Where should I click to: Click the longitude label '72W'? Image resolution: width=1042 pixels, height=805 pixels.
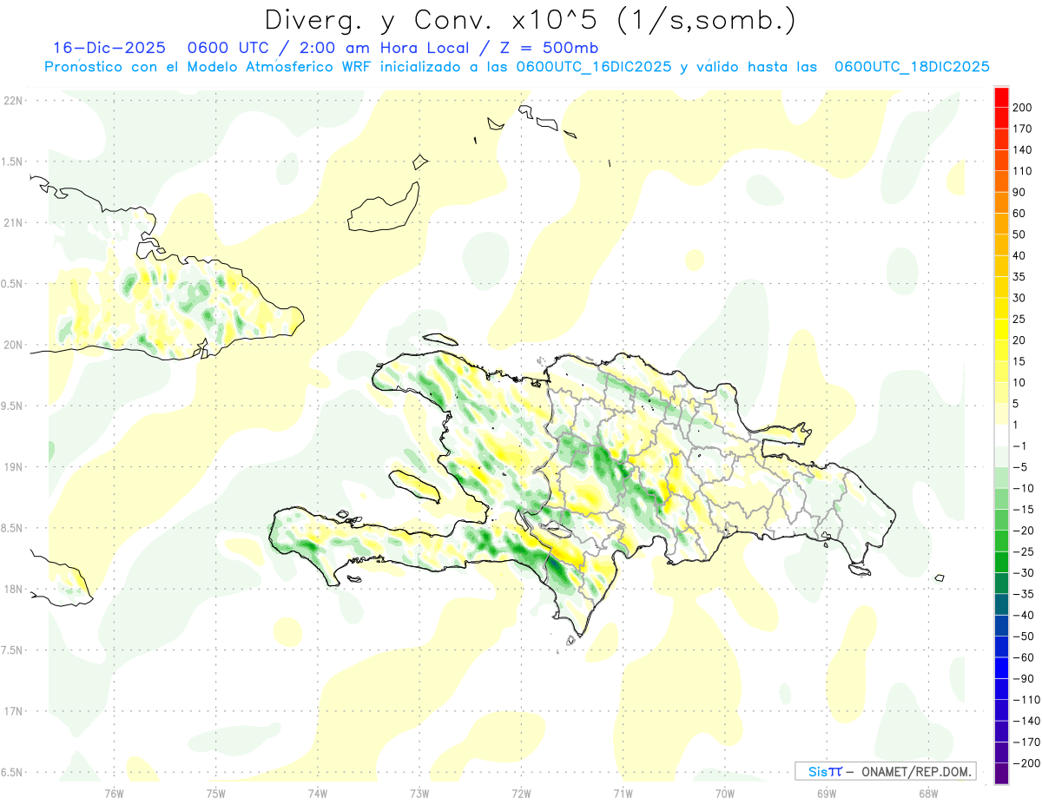[521, 794]
